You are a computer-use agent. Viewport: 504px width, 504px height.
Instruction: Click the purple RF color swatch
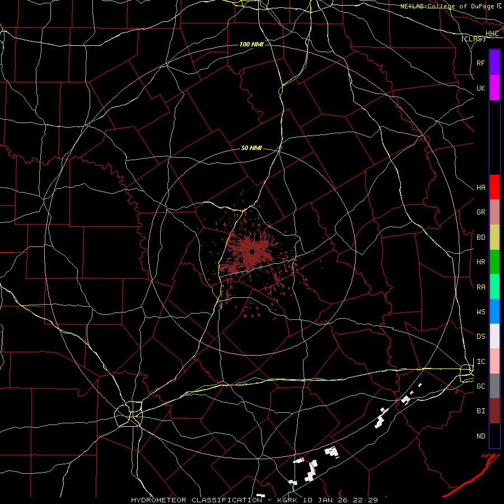494,63
